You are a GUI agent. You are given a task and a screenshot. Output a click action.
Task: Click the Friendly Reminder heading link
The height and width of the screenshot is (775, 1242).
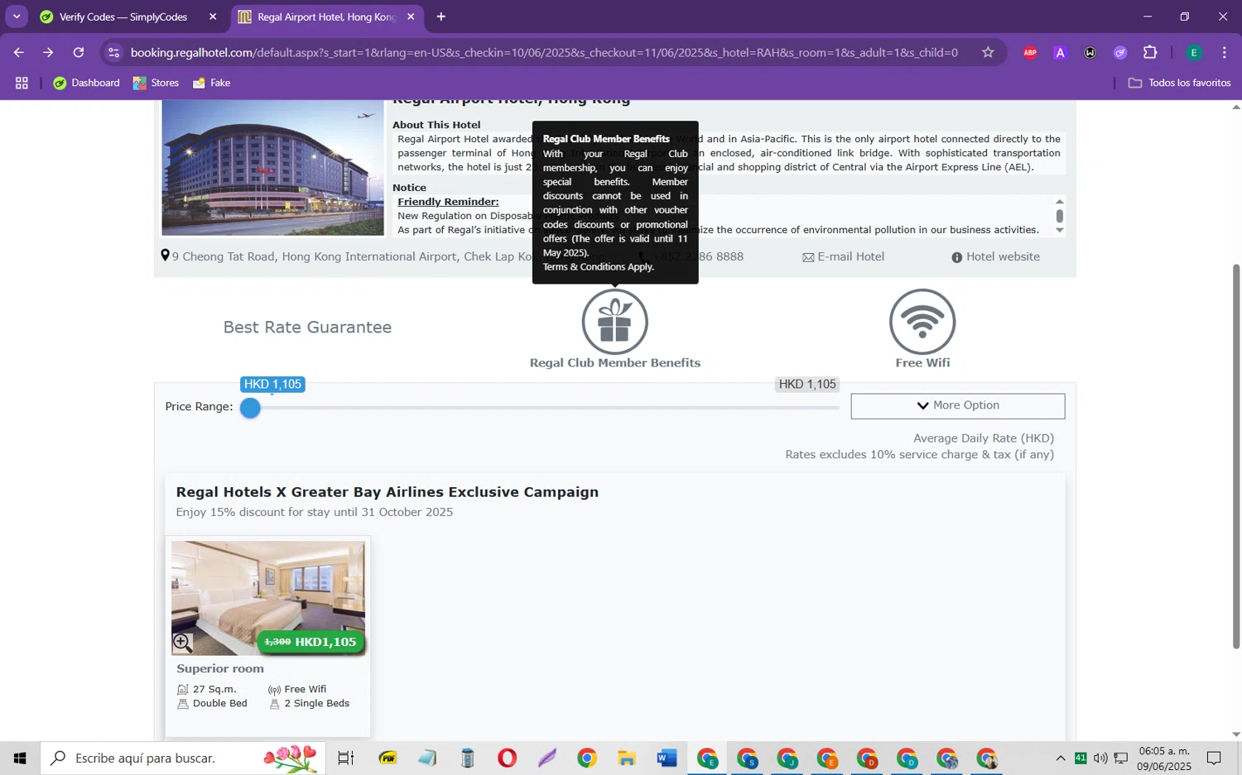[448, 202]
